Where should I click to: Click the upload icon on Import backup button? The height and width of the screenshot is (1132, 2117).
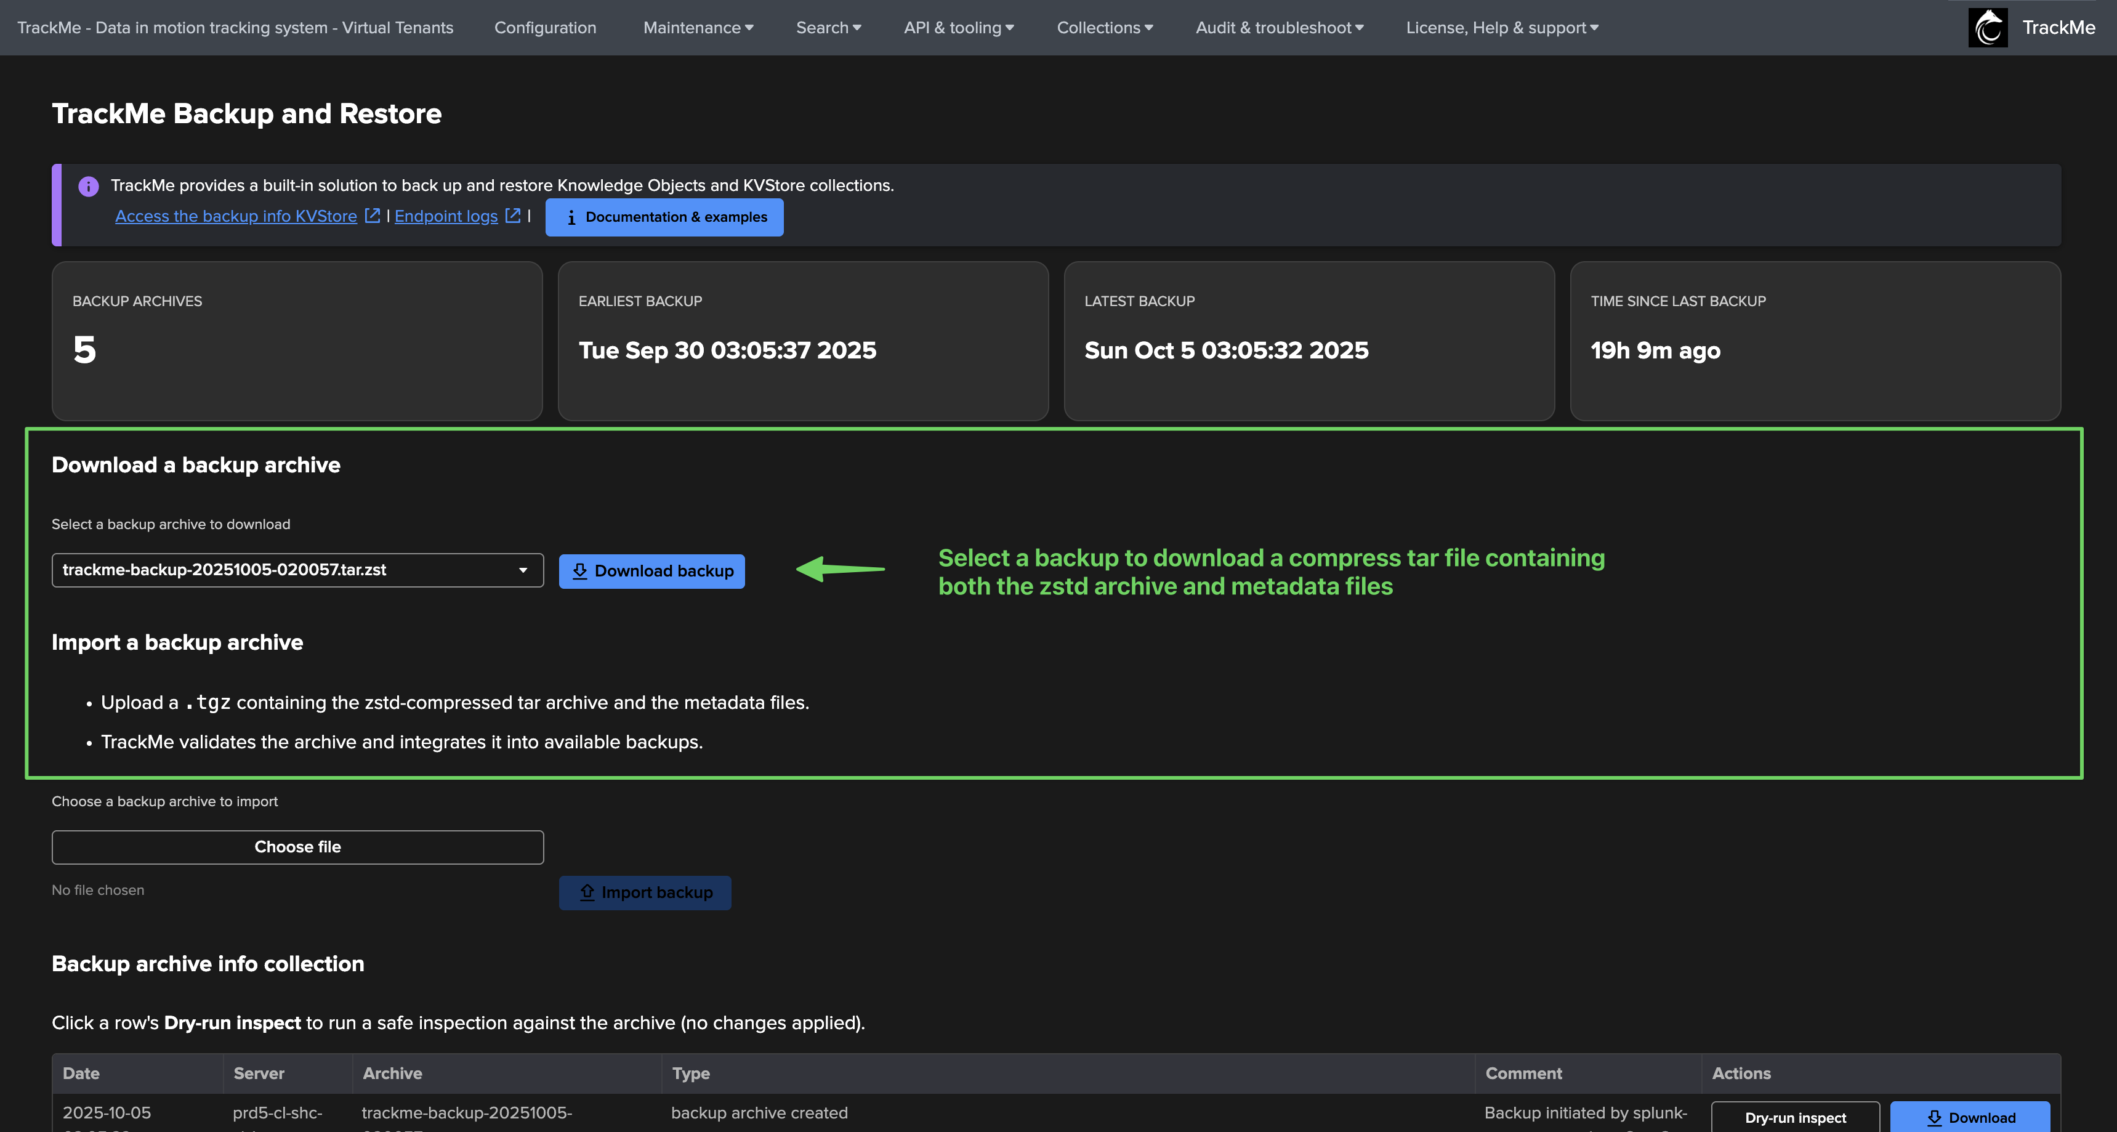click(587, 893)
